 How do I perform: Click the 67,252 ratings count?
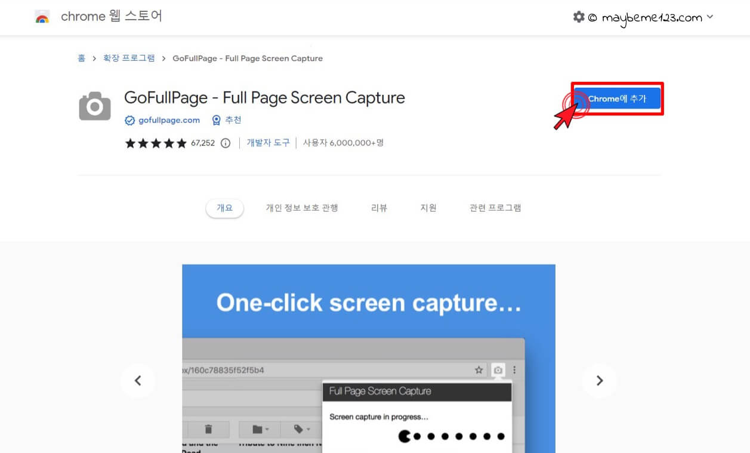coord(203,143)
